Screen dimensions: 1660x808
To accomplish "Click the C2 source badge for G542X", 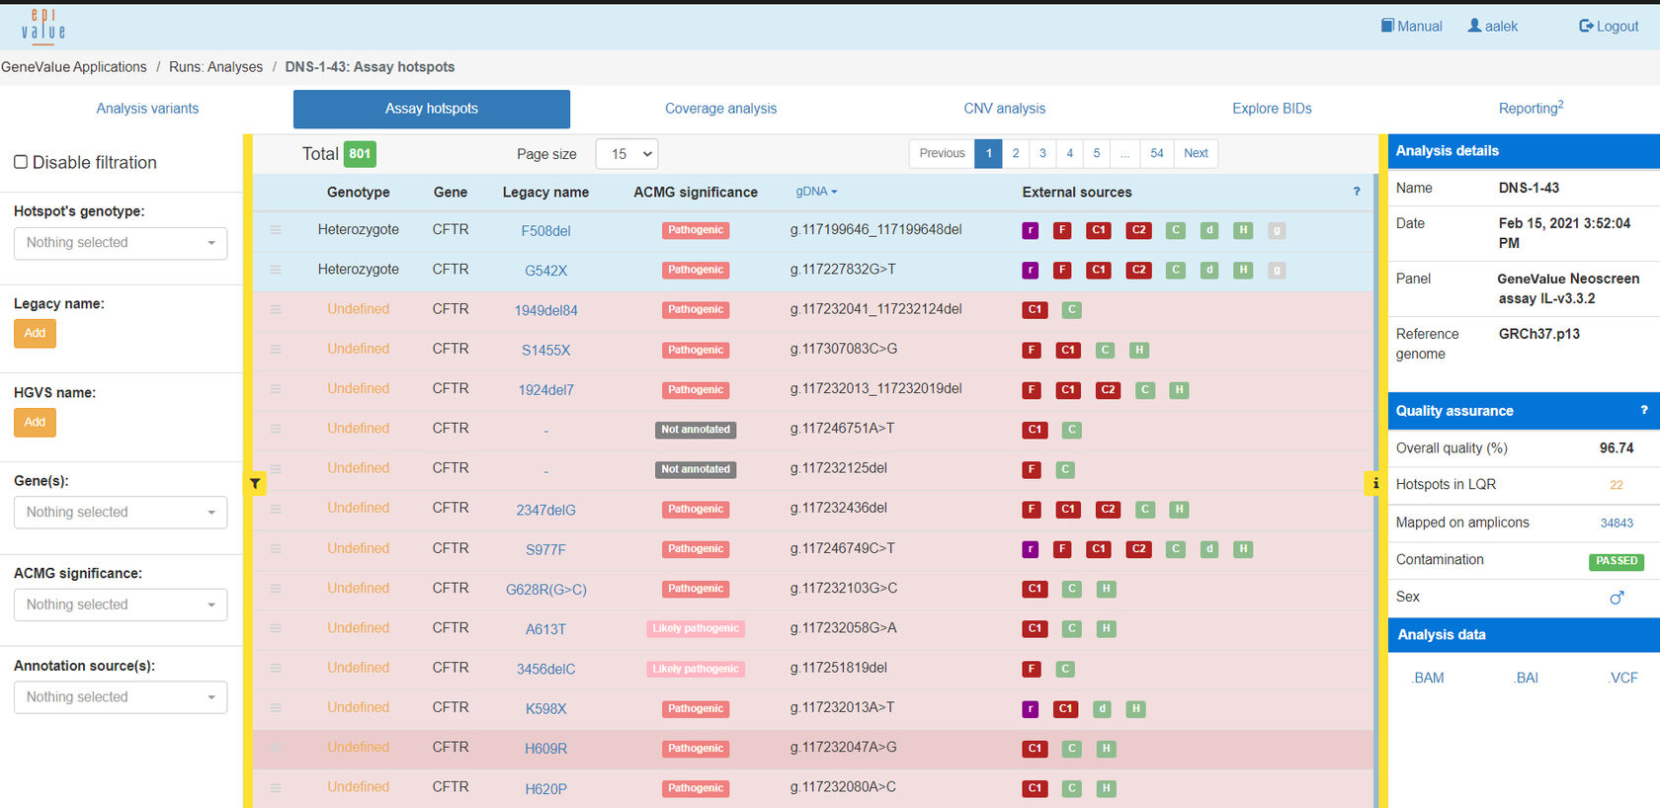I will (1138, 270).
